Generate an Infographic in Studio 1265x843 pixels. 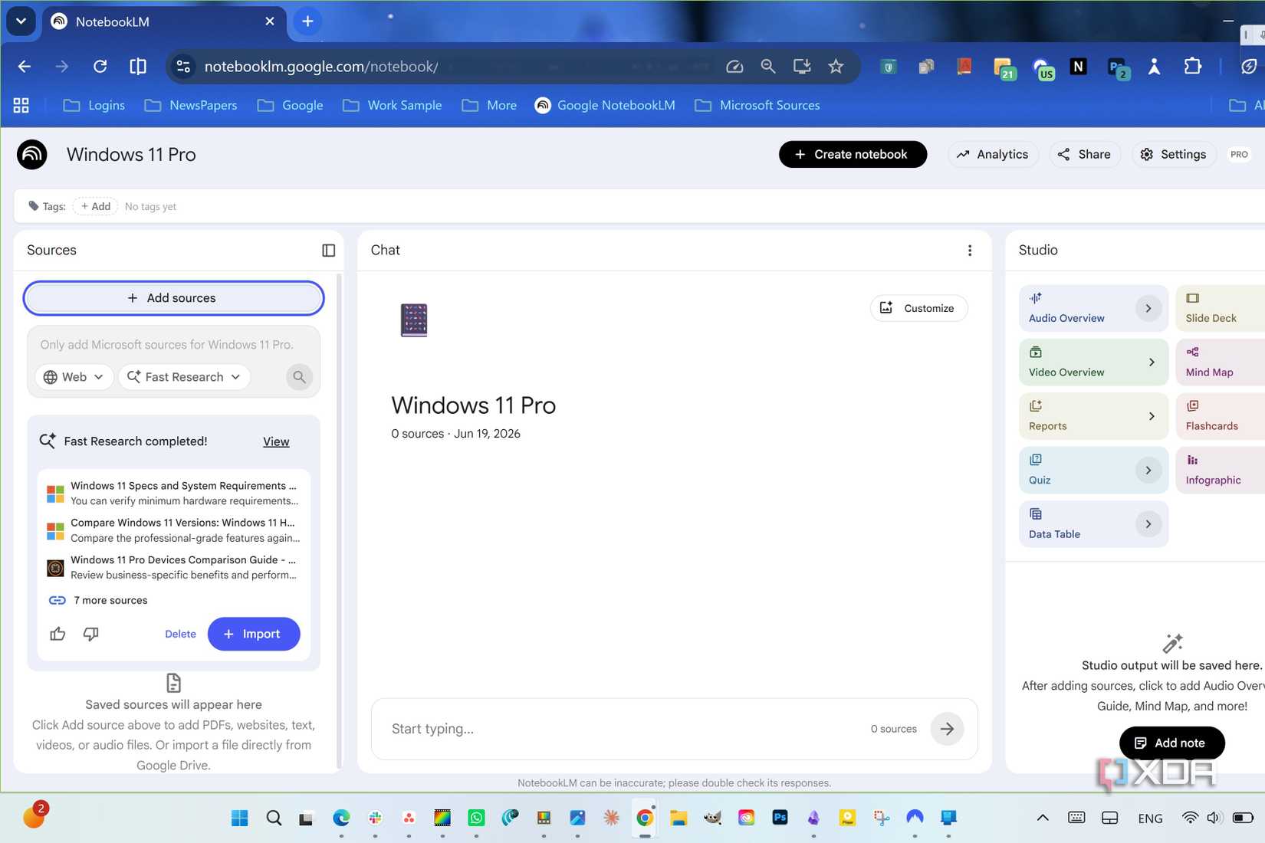tap(1219, 470)
